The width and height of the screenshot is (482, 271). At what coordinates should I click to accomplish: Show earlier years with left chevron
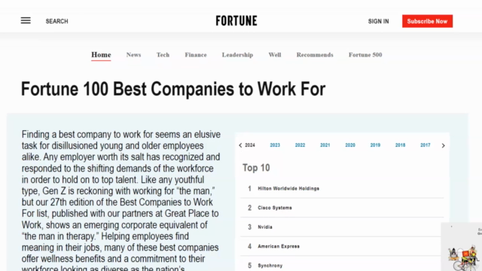click(240, 145)
